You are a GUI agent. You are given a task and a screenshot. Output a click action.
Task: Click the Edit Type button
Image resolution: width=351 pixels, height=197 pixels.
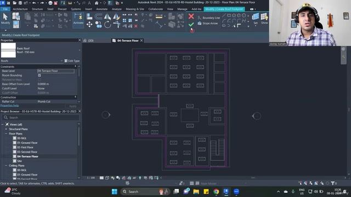72,61
